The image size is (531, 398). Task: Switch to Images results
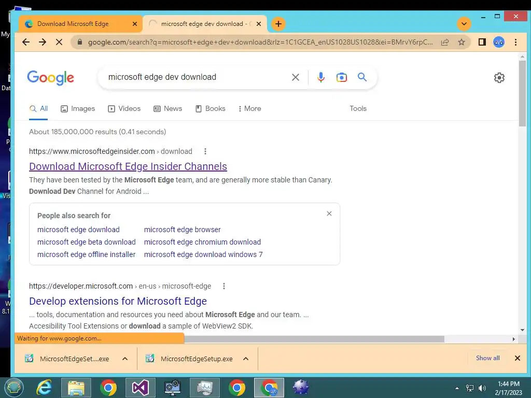point(78,109)
